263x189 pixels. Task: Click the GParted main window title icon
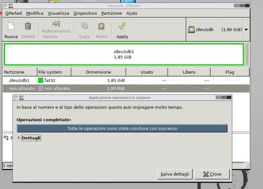[11, 6]
